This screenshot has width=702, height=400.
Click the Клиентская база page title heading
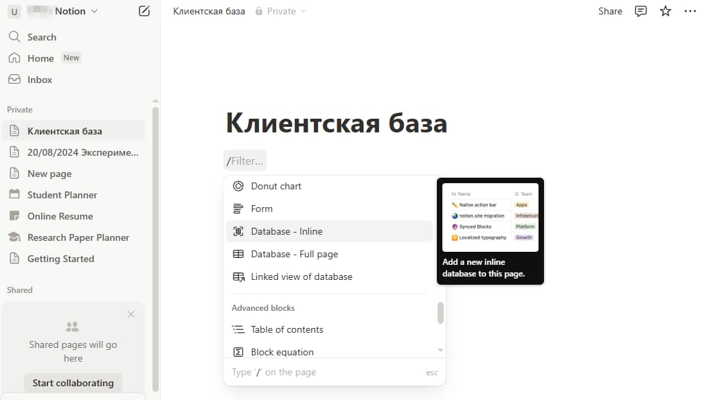click(x=337, y=123)
